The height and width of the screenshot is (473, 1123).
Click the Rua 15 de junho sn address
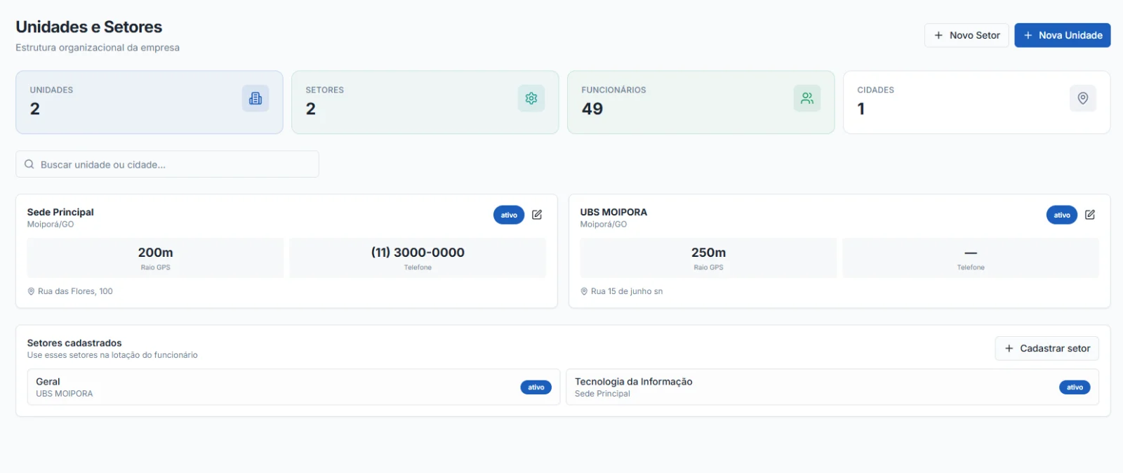627,291
